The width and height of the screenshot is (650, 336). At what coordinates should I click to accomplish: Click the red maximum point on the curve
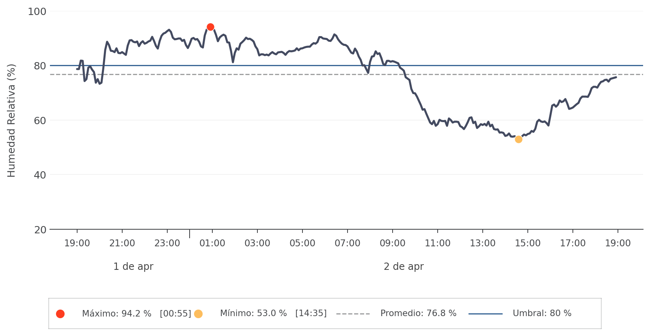210,27
